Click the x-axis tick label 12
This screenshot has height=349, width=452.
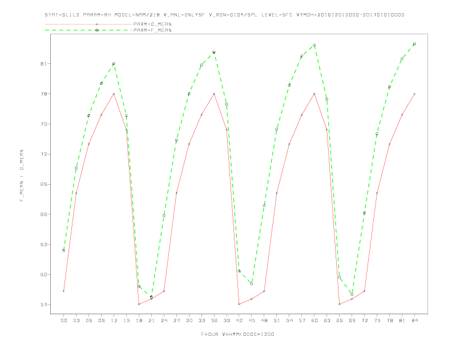[x=114, y=320]
